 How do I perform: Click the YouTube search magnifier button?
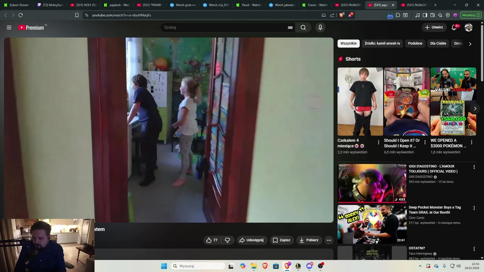coord(303,27)
